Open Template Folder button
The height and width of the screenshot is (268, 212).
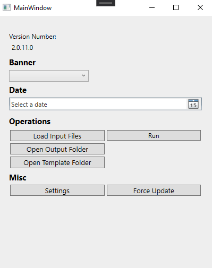click(57, 162)
